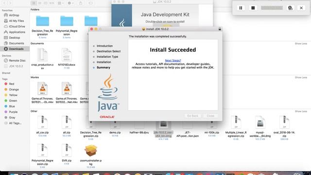Image resolution: width=311 pixels, height=175 pixels.
Task: Filter by the Yellow tag
Action: coord(13,95)
